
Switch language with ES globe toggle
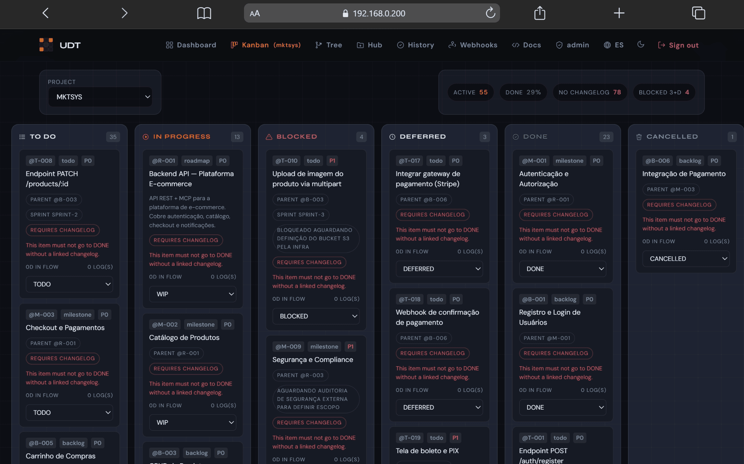[614, 45]
